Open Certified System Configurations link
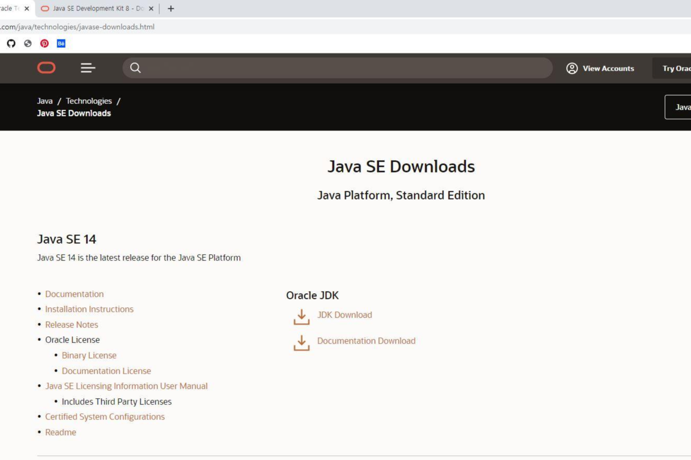 [x=105, y=417]
